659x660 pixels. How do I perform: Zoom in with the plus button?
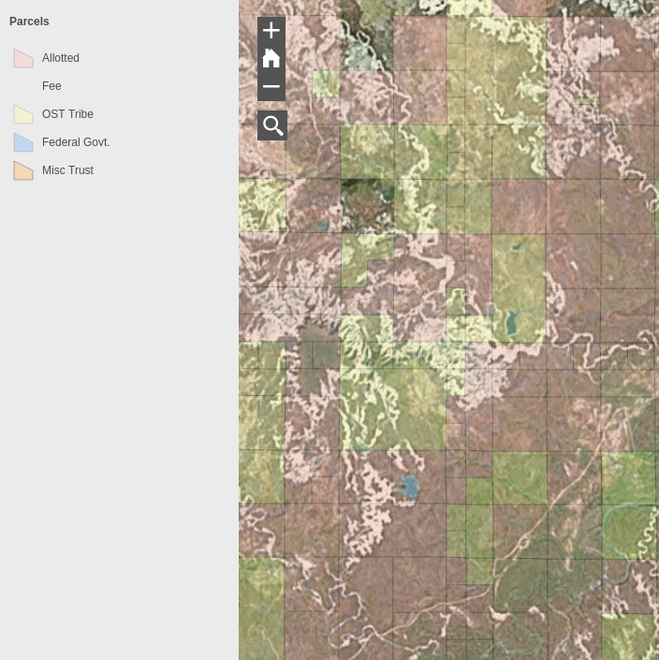click(x=271, y=31)
